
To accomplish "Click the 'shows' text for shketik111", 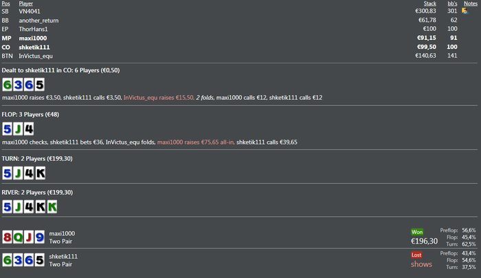I will click(x=421, y=264).
